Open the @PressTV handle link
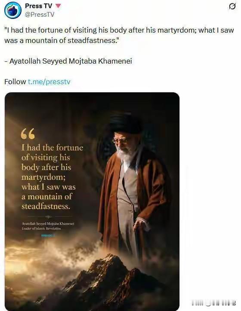This screenshot has height=311, width=241. click(39, 15)
